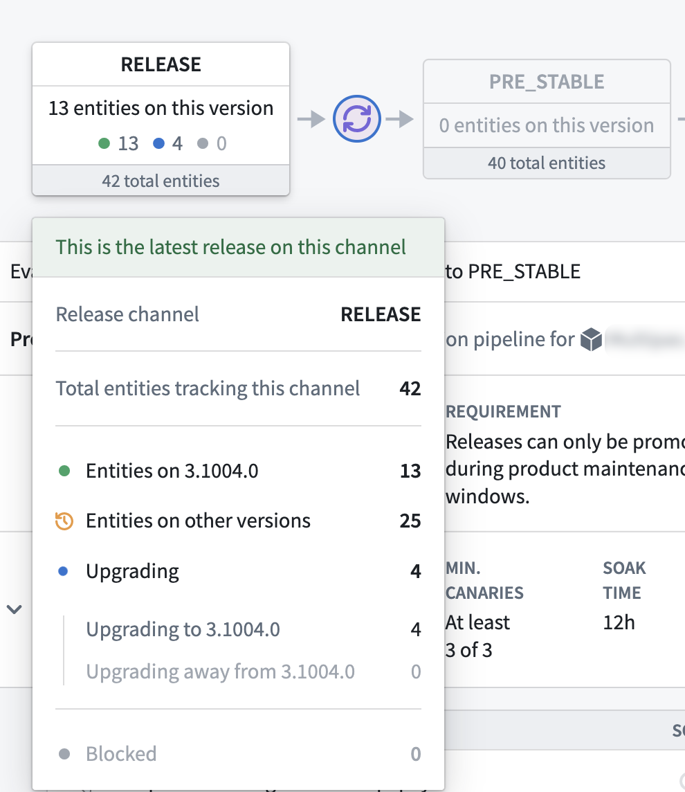Click the orange history clock icon
The image size is (685, 792).
(64, 521)
